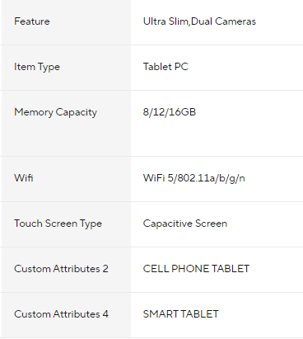
Task: Click the Custom Attributes 2 label
Action: point(61,269)
